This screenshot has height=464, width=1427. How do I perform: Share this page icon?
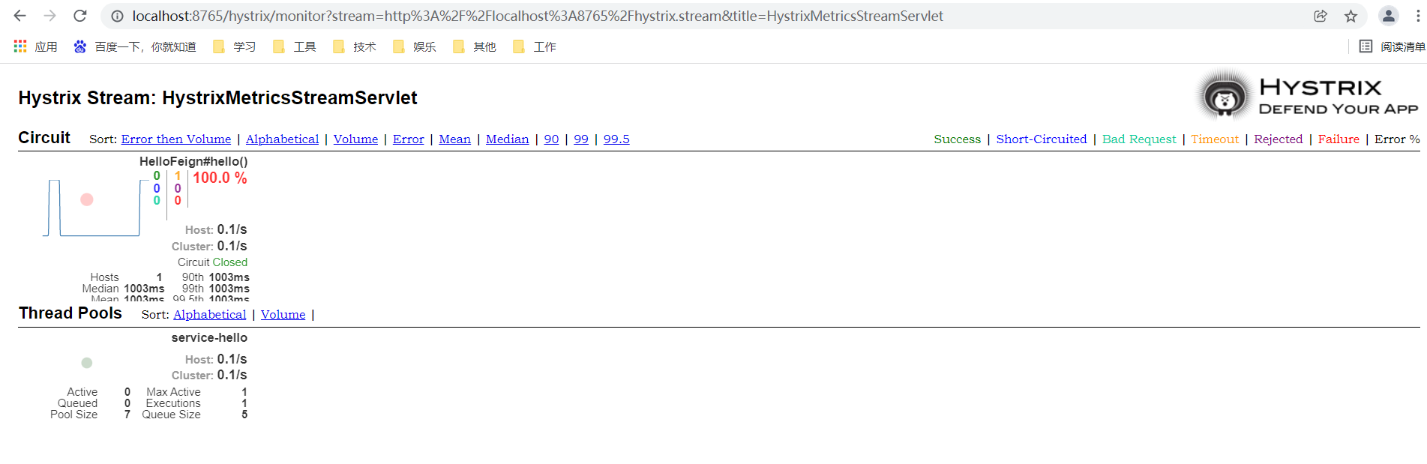[x=1321, y=16]
